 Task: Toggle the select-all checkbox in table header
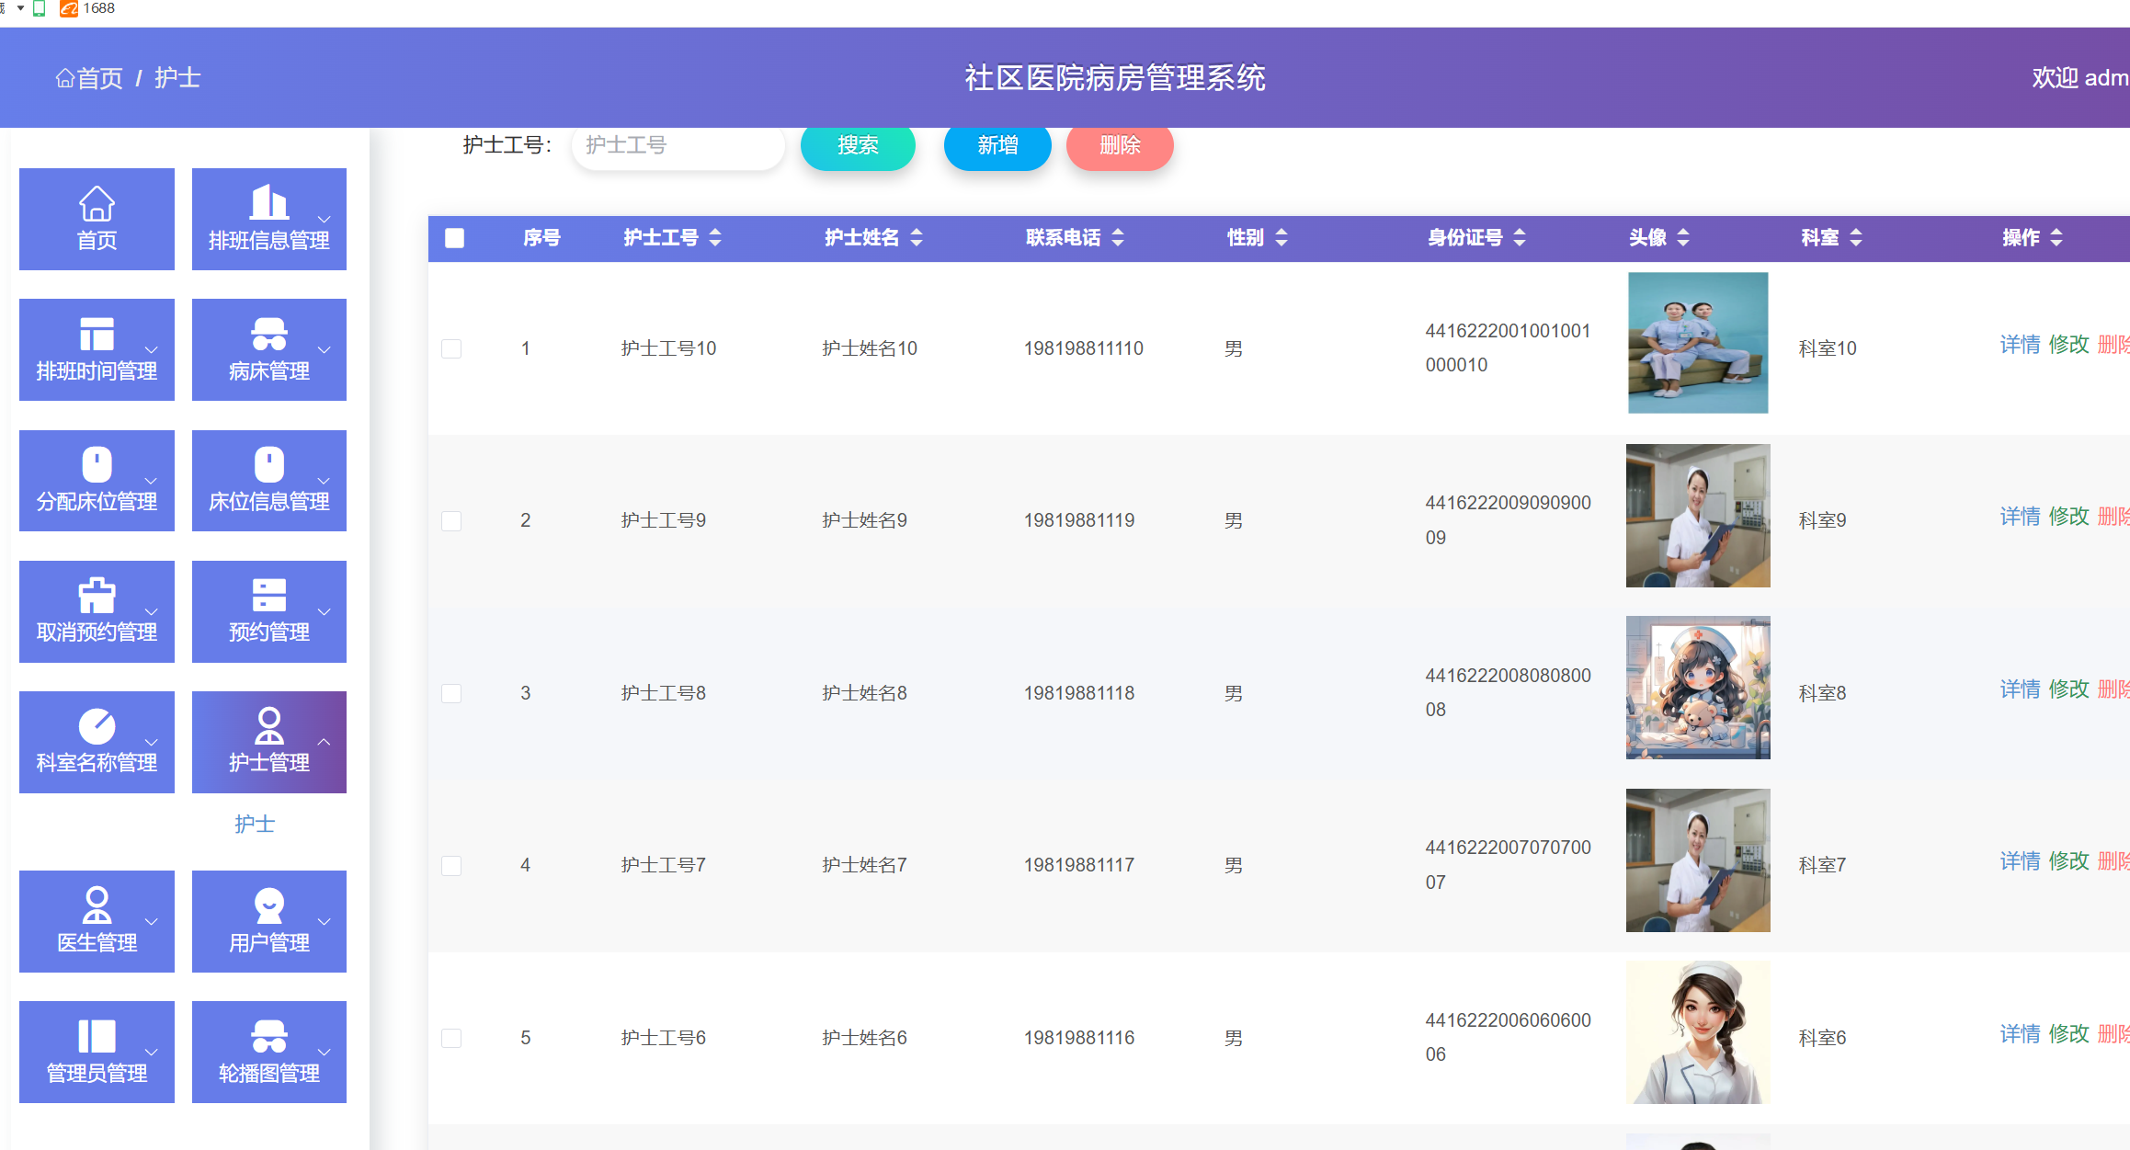(x=454, y=238)
